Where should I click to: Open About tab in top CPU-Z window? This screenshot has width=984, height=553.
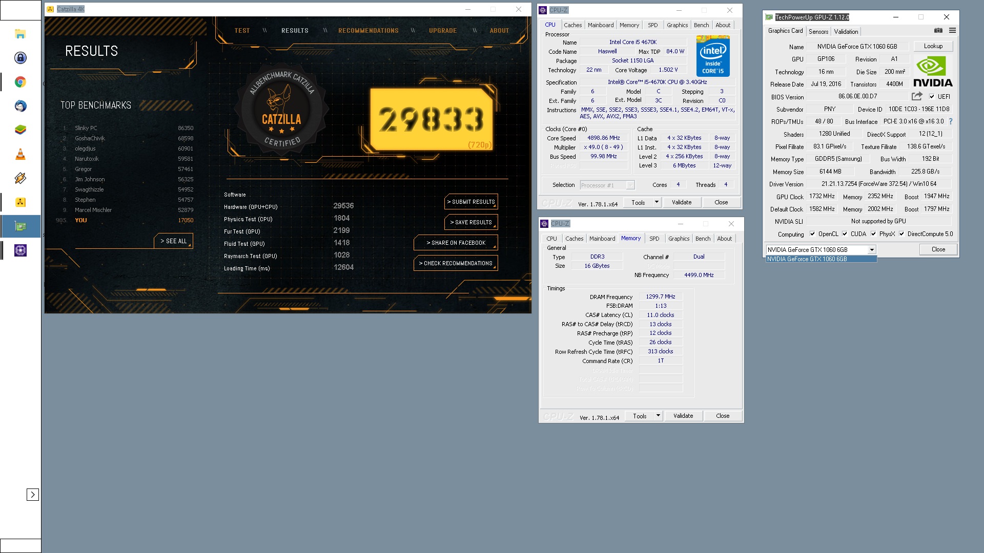(723, 25)
